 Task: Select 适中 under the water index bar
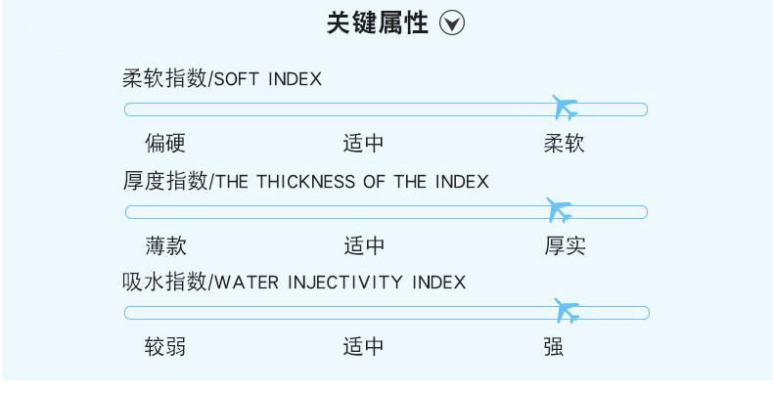coord(364,347)
